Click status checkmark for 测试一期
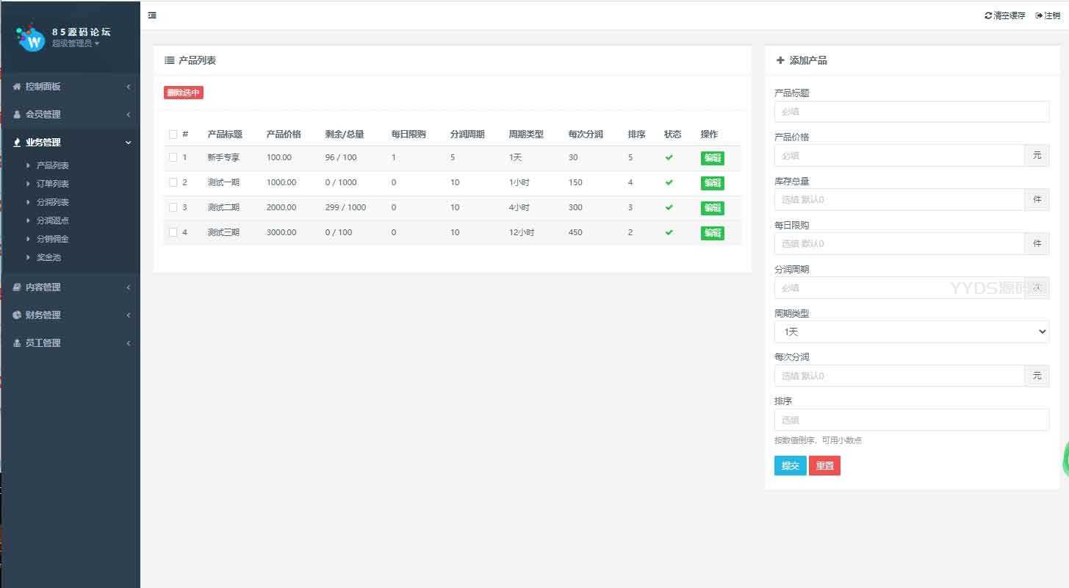 pyautogui.click(x=669, y=182)
